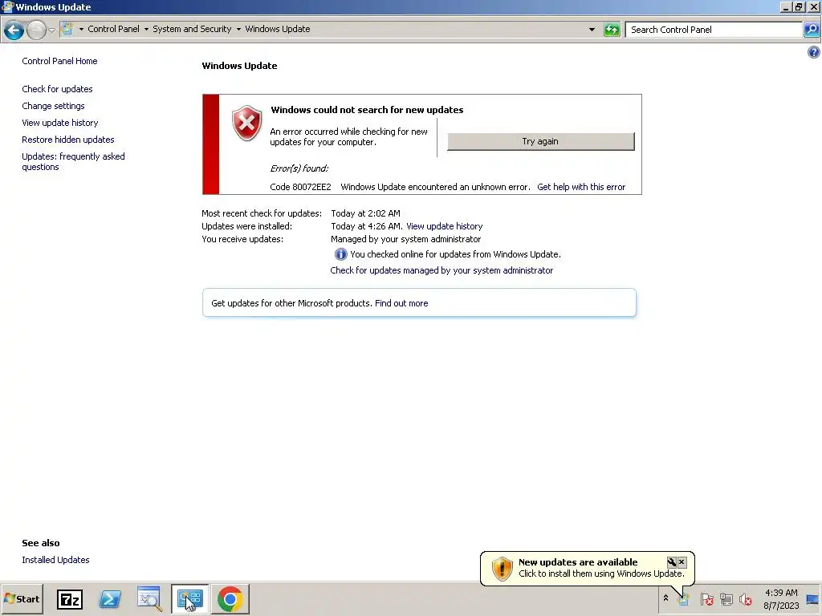Screen dimensions: 822x616
Task: Click the muted volume tray icon
Action: [x=746, y=598]
